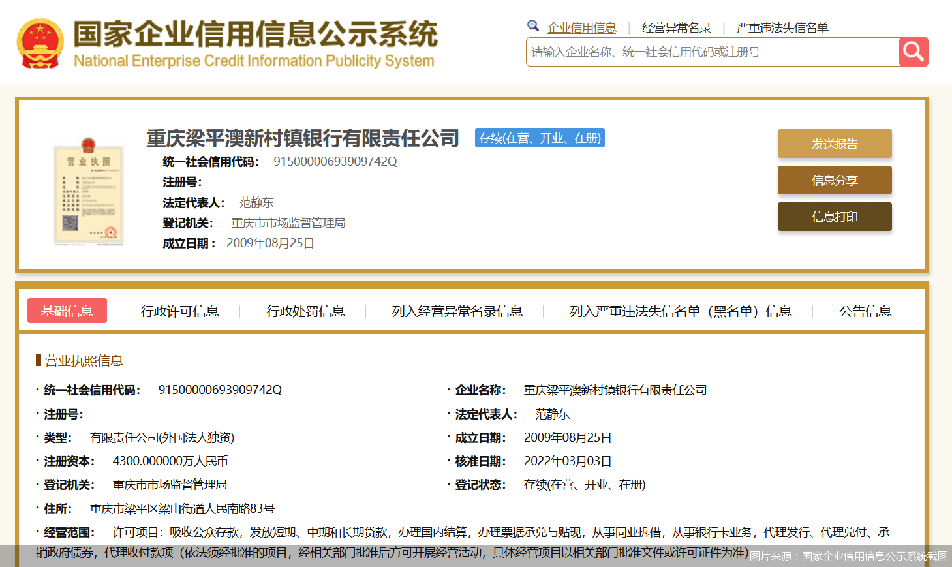Click the blue 存续(在营、开业、在册) status badge

pyautogui.click(x=540, y=138)
